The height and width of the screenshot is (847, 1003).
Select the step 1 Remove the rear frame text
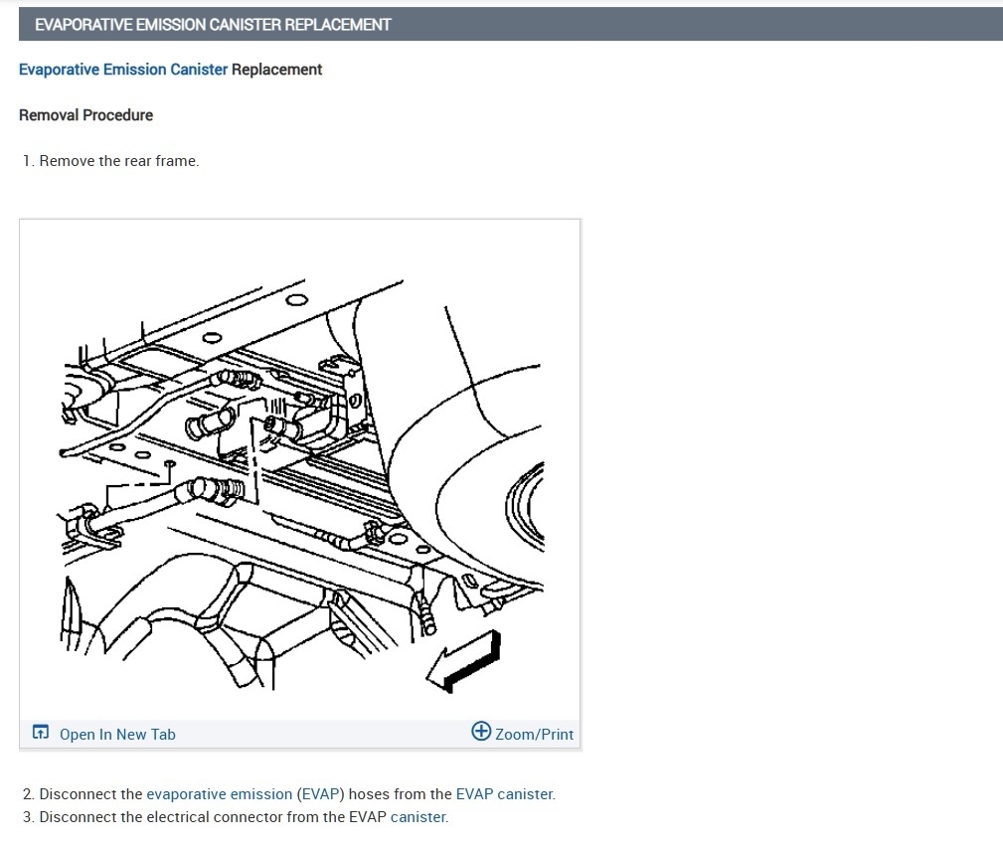click(x=119, y=161)
